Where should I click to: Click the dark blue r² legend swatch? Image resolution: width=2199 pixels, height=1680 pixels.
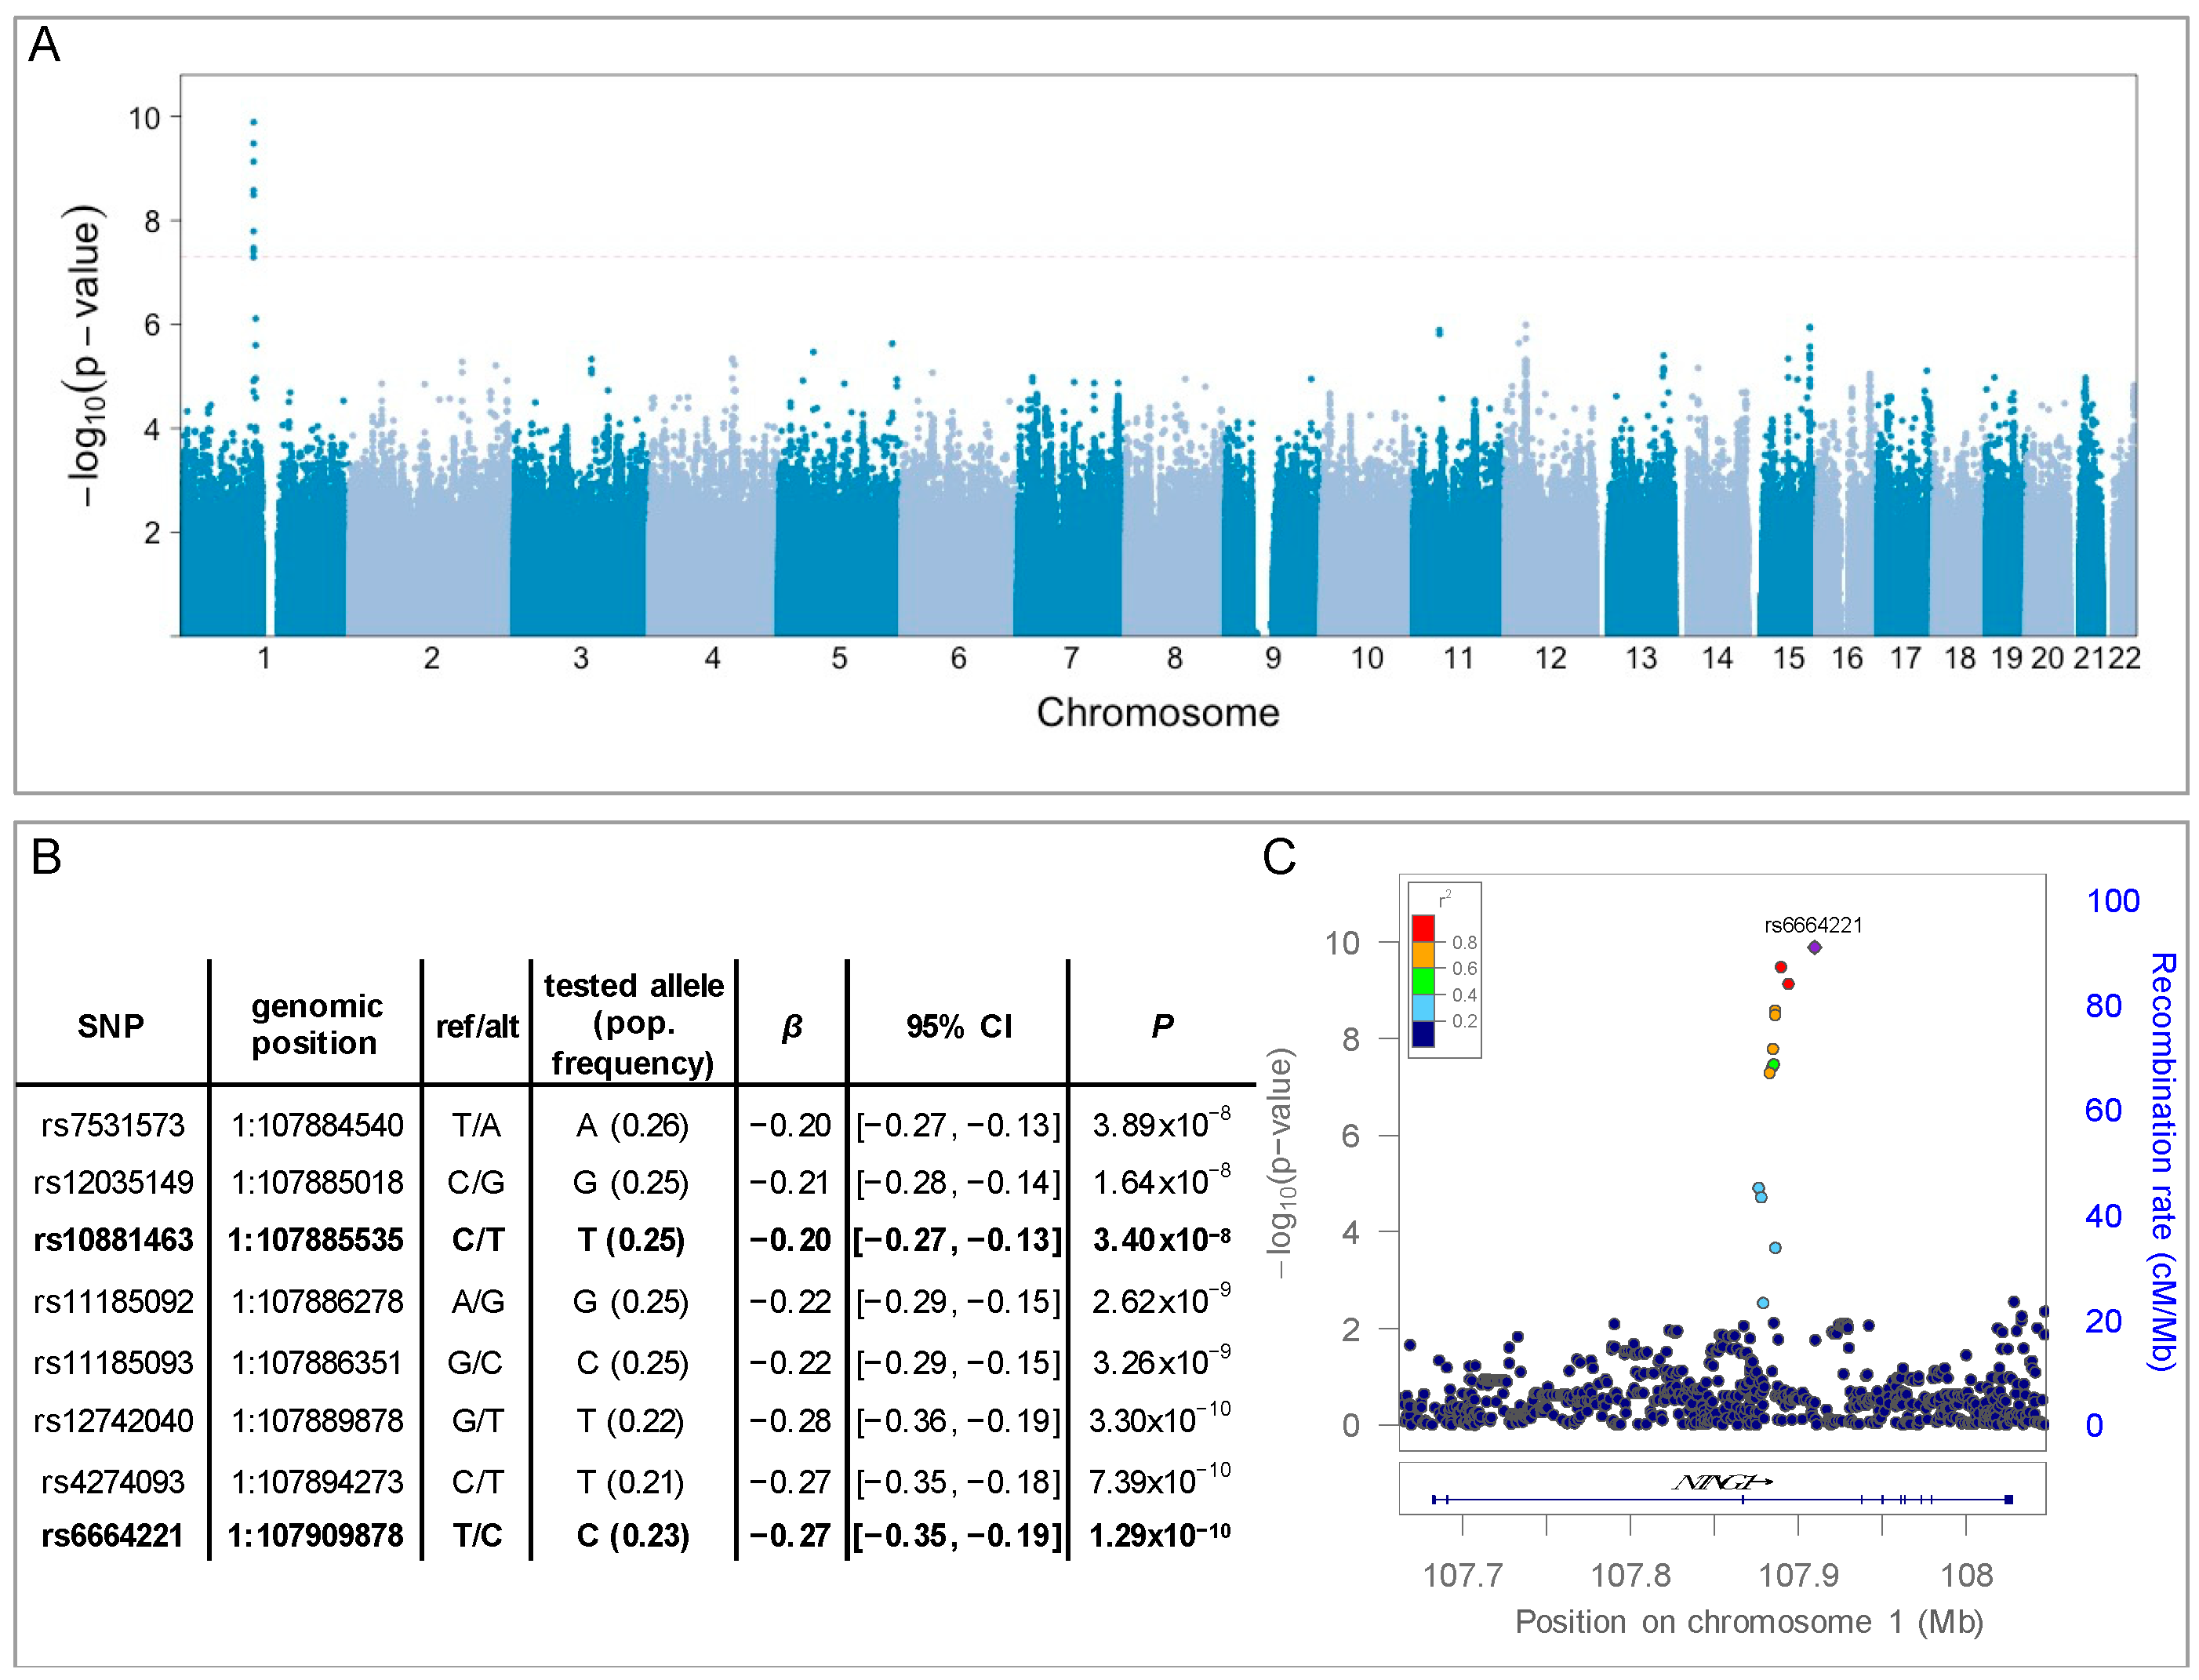coord(1423,1032)
